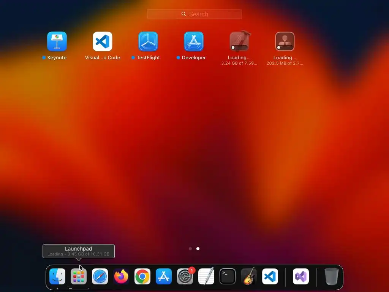Launch Visual Studio Code from Launchpad grid
Viewport: 389px width, 292px height.
click(x=103, y=41)
